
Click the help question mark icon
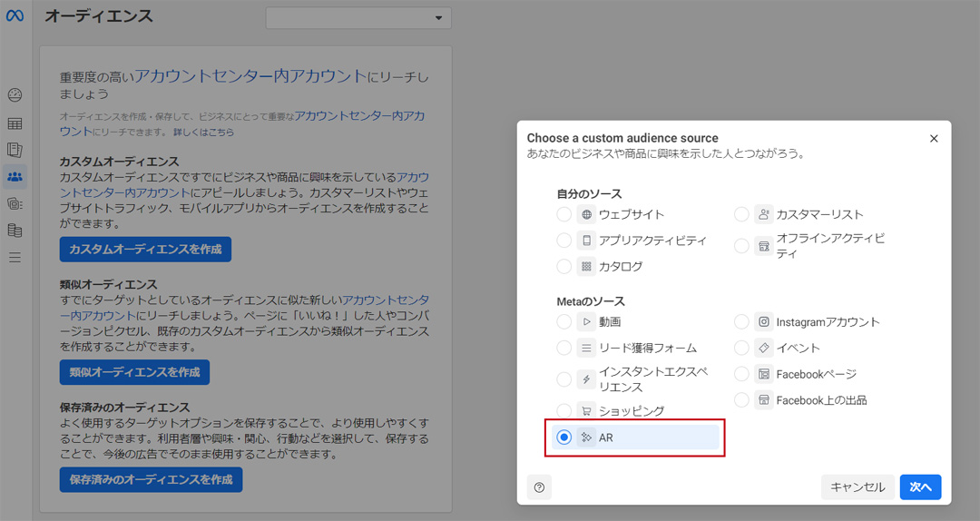click(539, 487)
